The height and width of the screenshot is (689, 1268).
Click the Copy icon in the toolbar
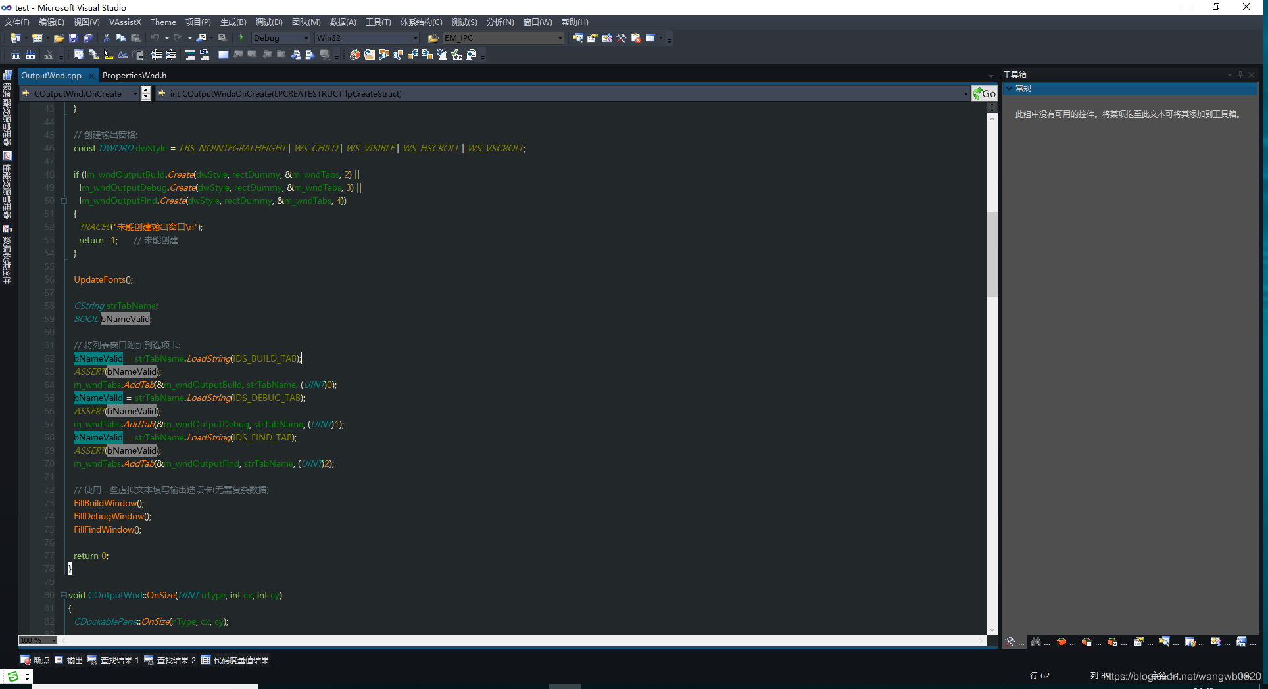point(121,38)
